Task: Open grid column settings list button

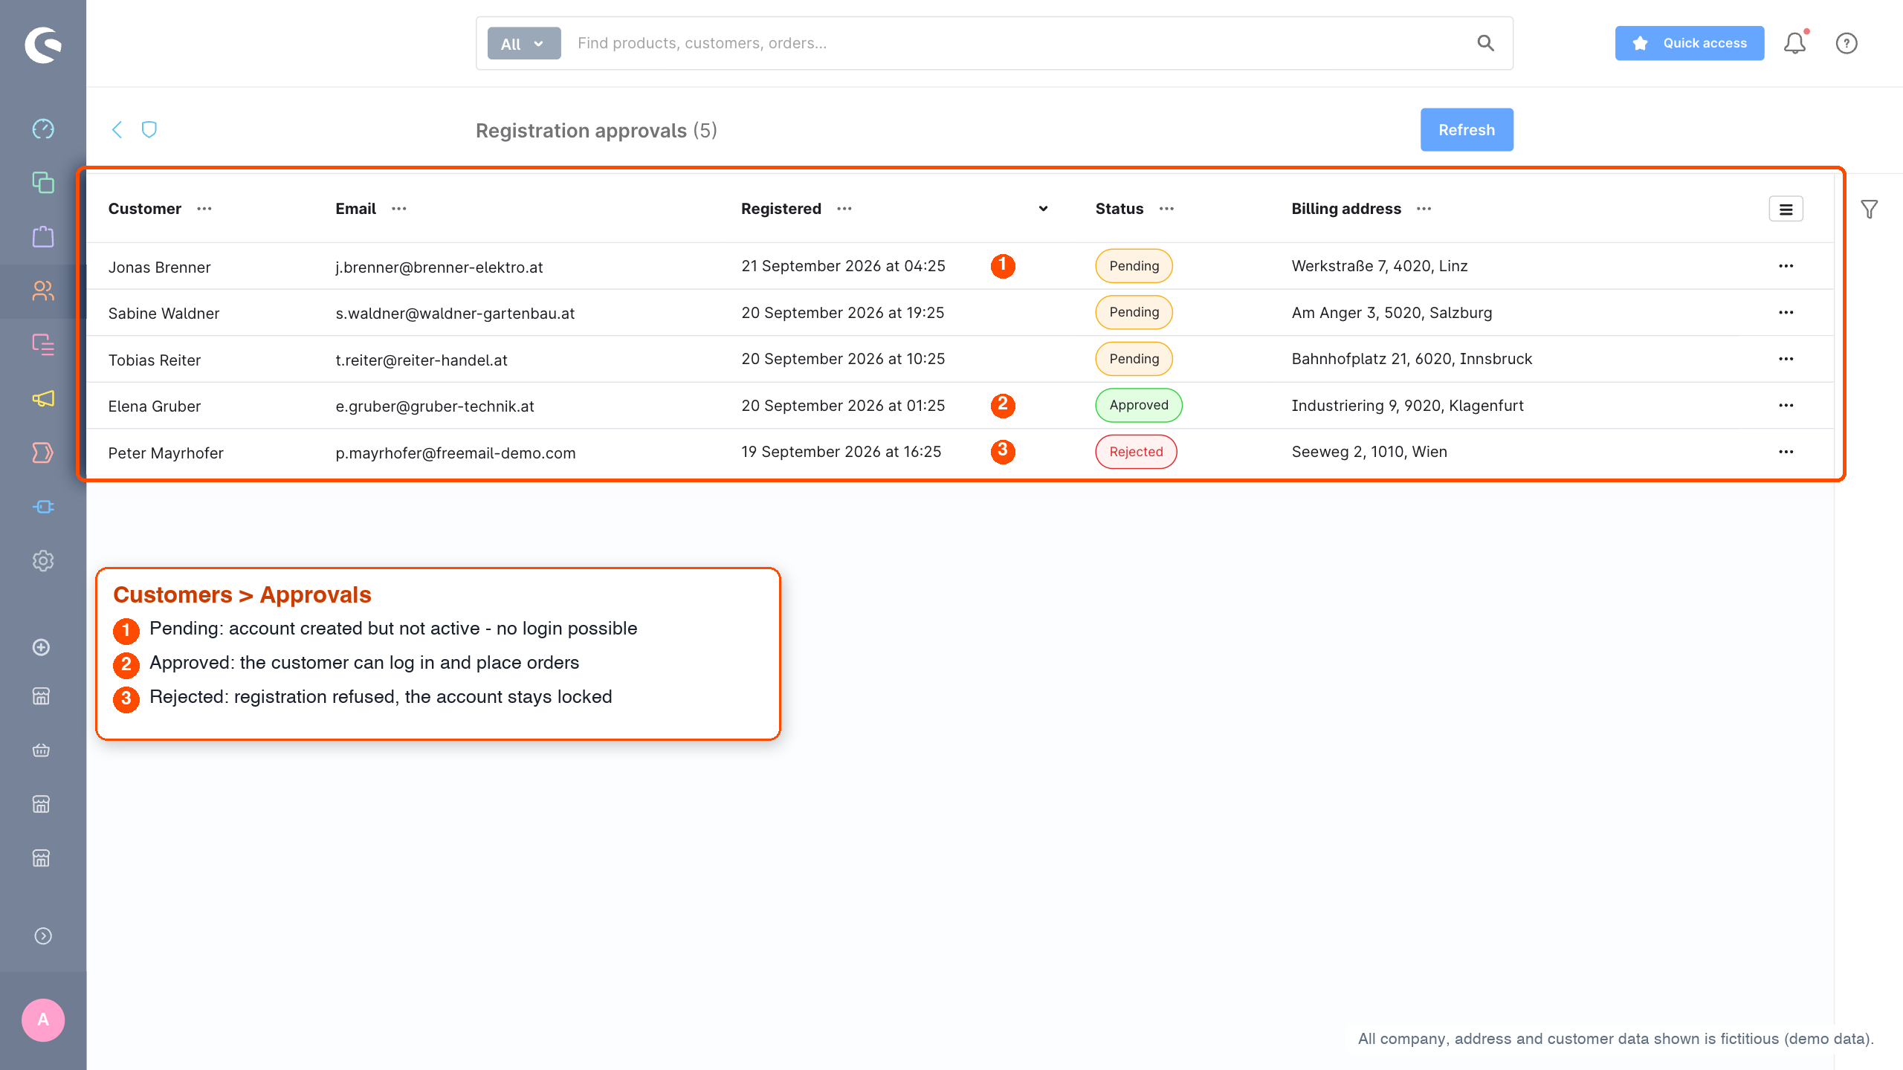Action: [1786, 210]
